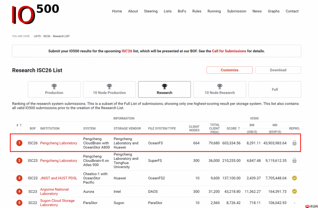The height and width of the screenshot is (208, 318).
Task: Click the FILE SYSTEM TYPE column header
Action: click(x=162, y=128)
